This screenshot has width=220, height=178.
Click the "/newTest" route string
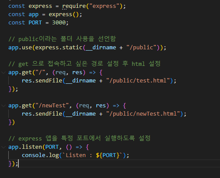click(x=52, y=106)
